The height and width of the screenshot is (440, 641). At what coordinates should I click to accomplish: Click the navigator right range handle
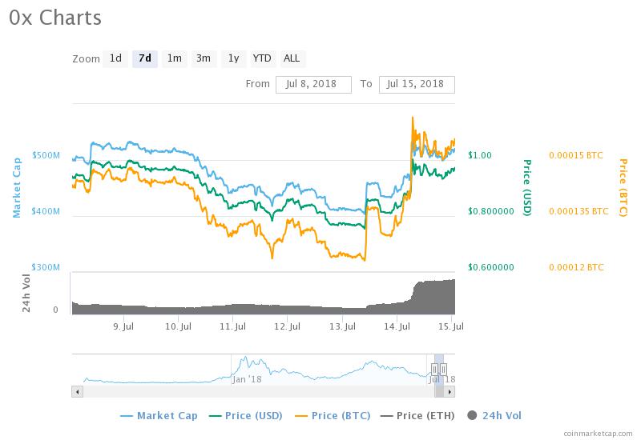(444, 370)
